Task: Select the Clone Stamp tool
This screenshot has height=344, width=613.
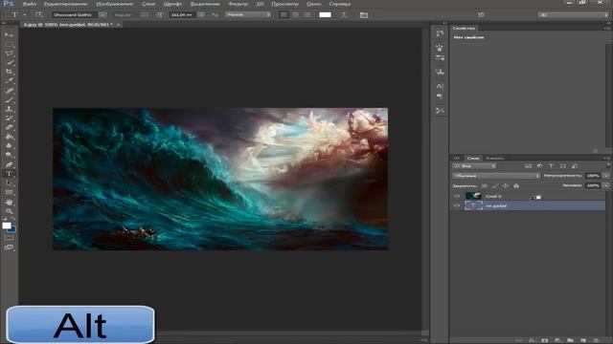Action: (9, 109)
